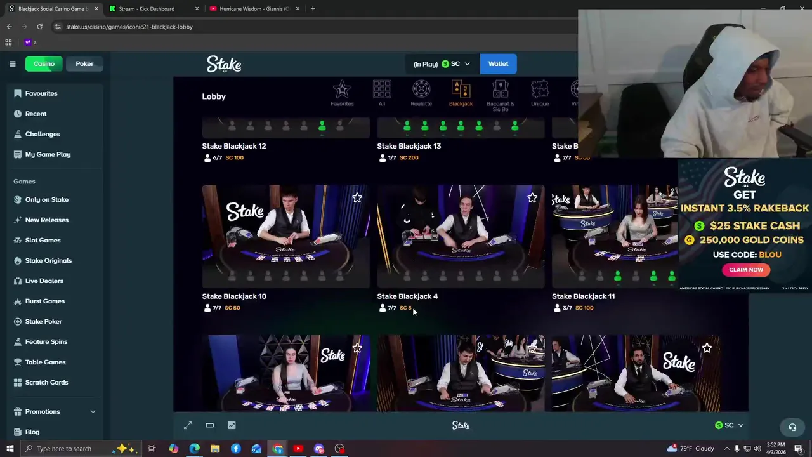812x457 pixels.
Task: Open the Wallet
Action: [498, 63]
